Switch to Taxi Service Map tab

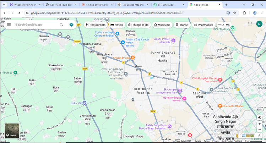click(133, 5)
